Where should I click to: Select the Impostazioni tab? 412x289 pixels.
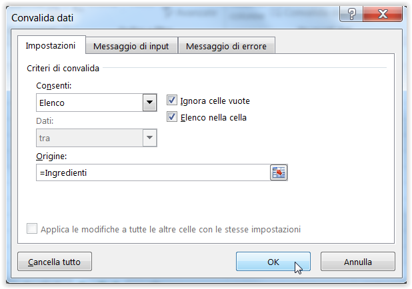pyautogui.click(x=51, y=45)
